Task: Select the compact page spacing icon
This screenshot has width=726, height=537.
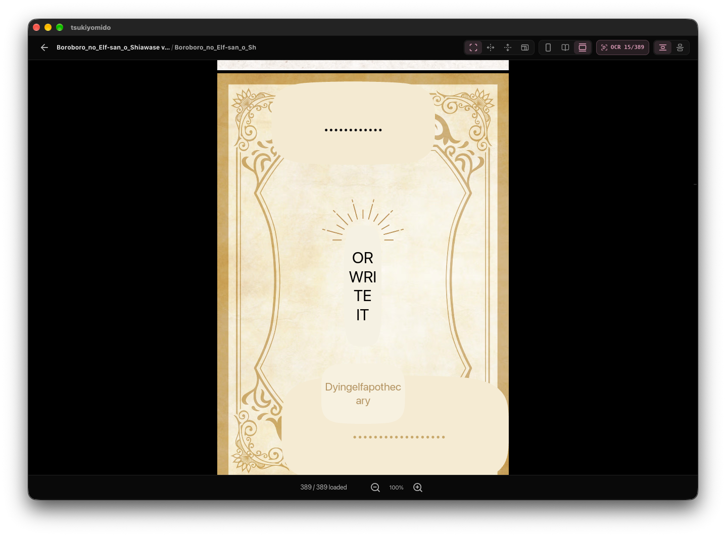Action: [x=663, y=47]
